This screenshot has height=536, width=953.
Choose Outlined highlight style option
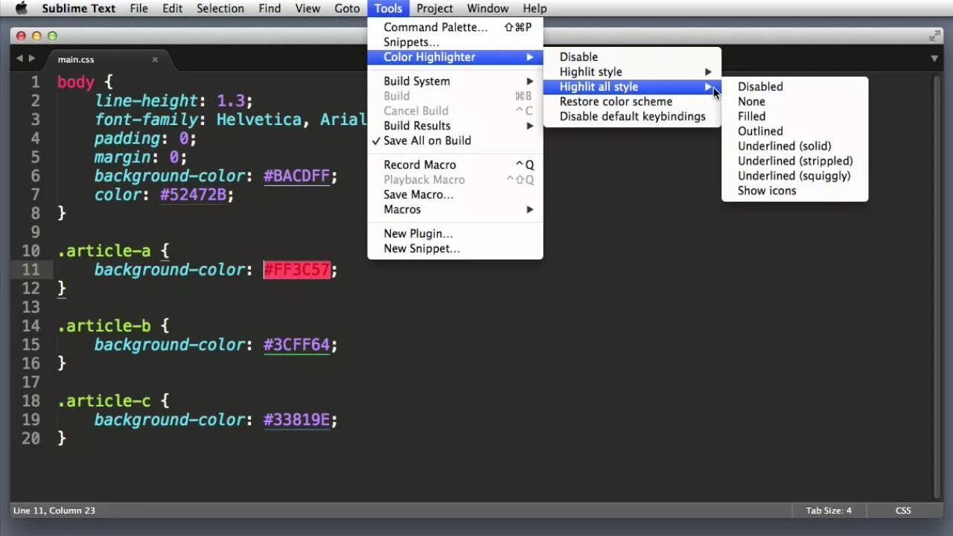794,131
